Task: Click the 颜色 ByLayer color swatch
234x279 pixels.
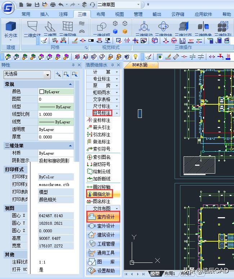Action: click(x=42, y=92)
